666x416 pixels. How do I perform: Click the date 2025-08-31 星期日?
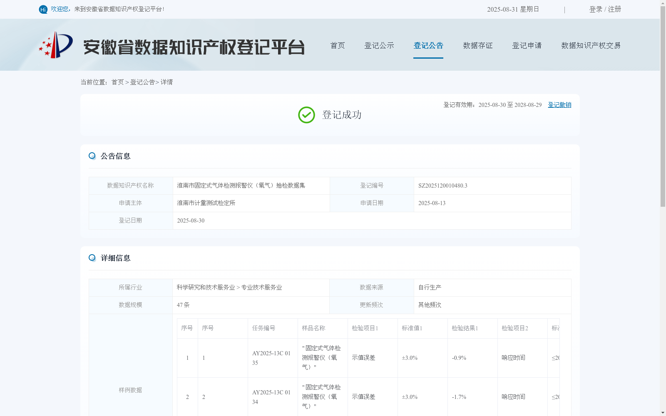tap(513, 9)
